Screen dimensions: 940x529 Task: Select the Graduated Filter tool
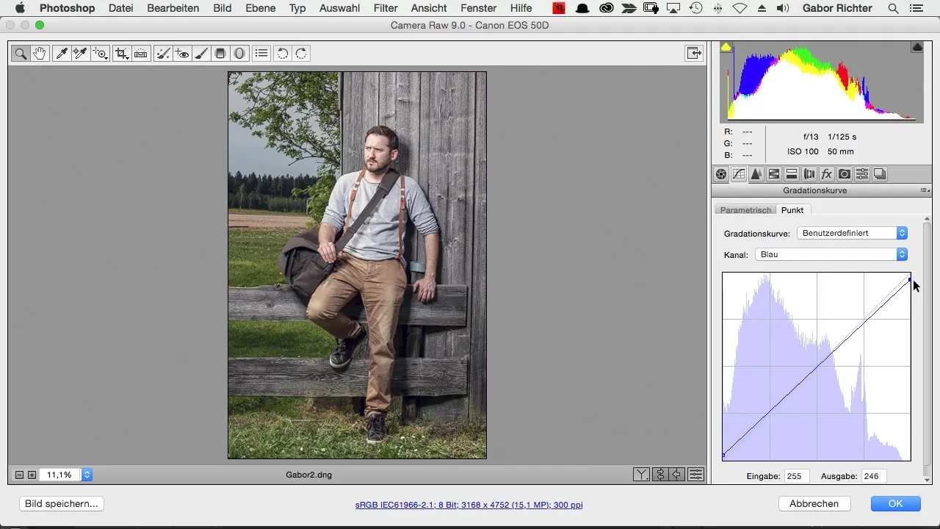pos(220,54)
